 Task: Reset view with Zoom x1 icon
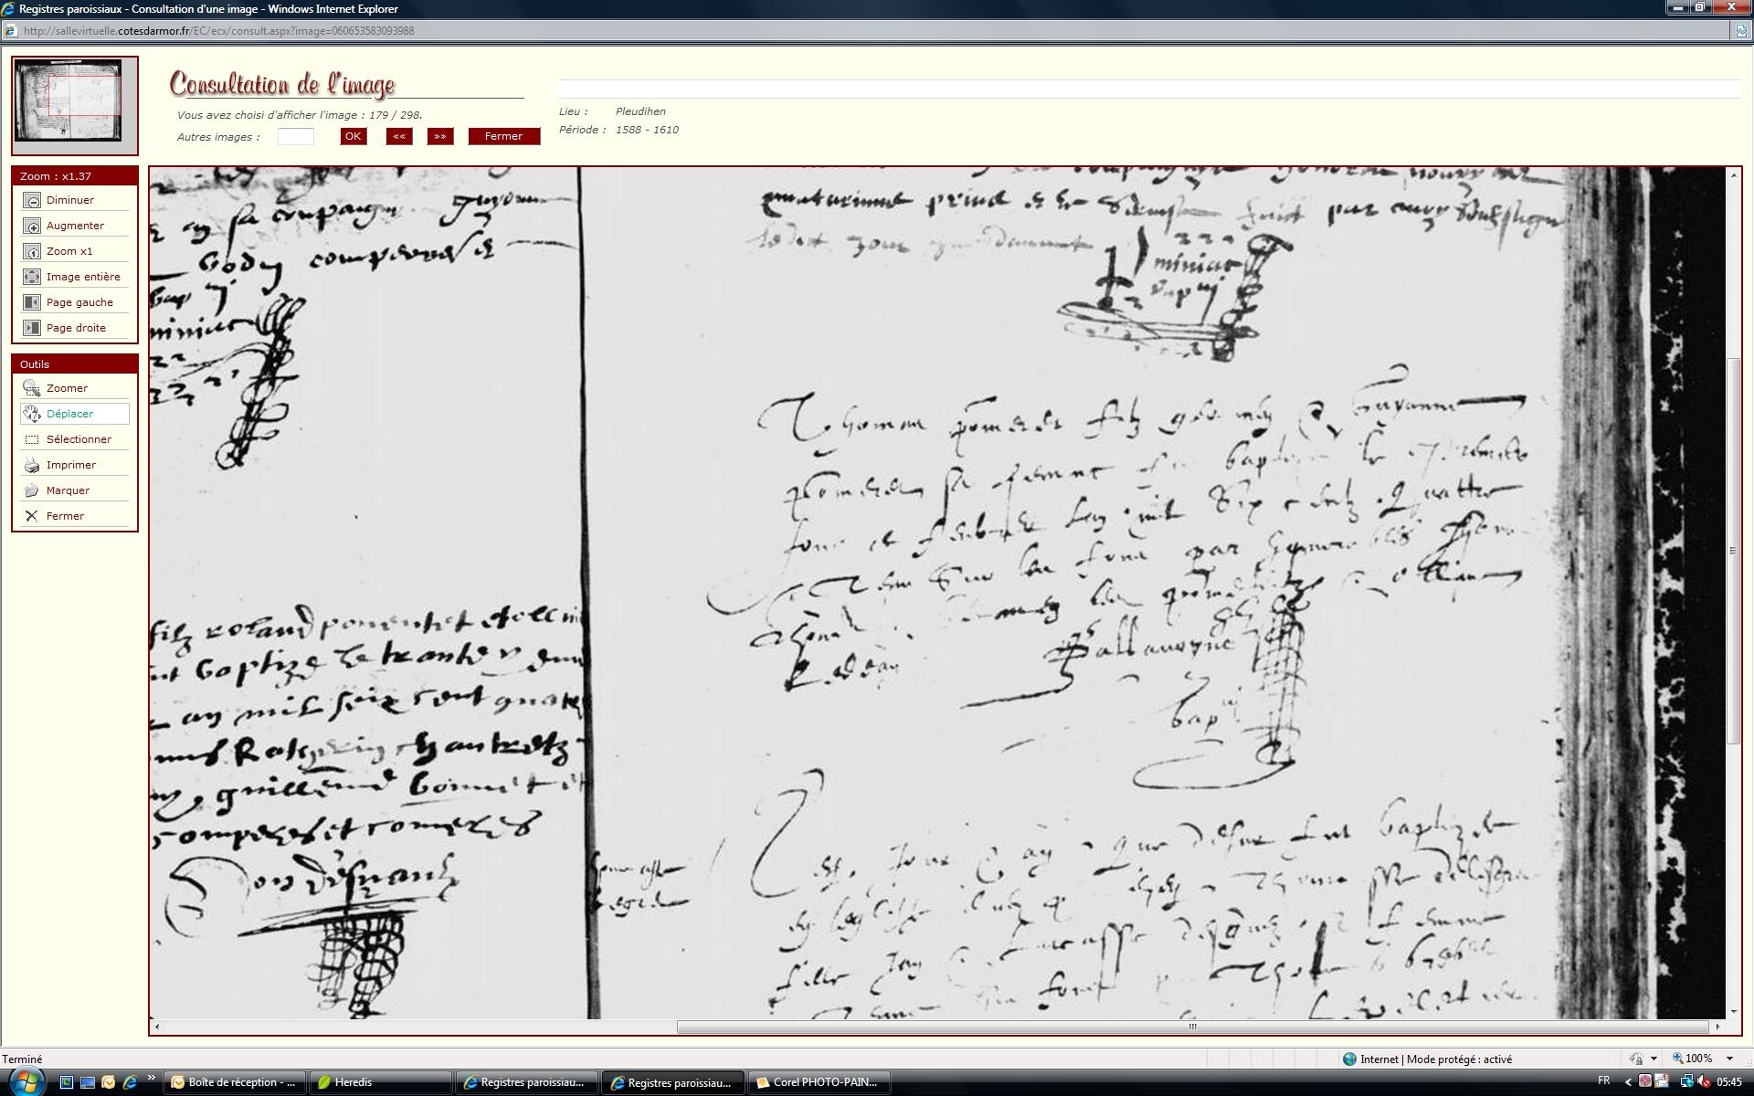coord(32,252)
